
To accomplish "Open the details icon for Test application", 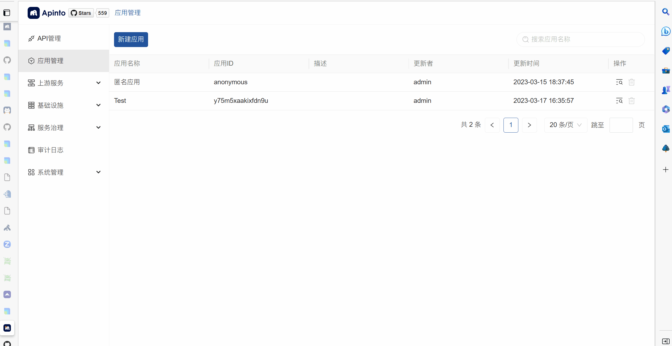I will tap(619, 101).
